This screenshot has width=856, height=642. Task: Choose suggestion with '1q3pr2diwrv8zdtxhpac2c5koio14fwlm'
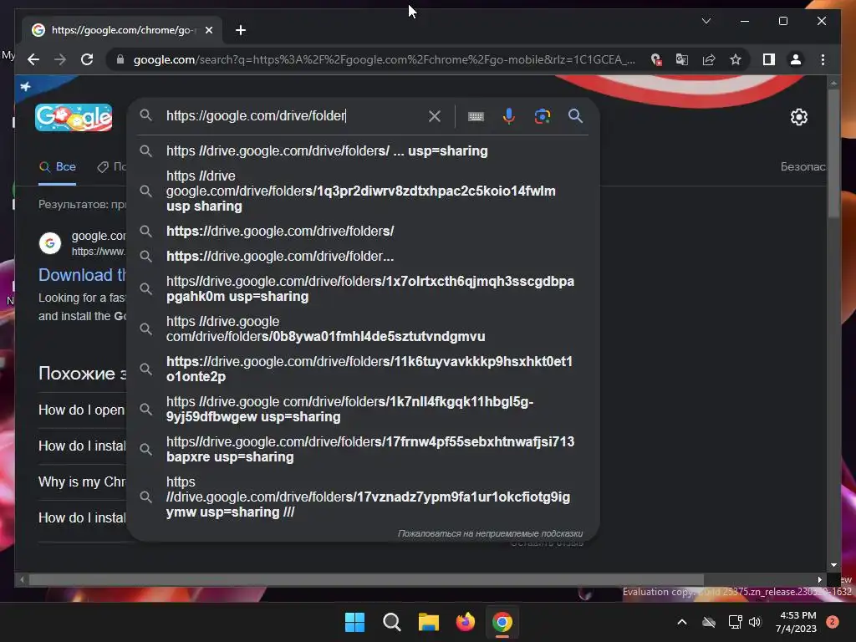coord(363,191)
